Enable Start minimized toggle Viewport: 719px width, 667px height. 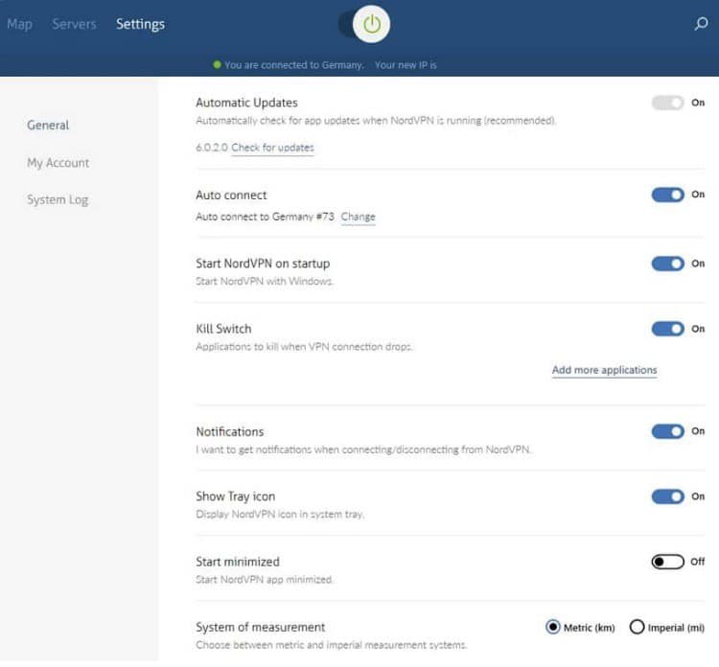(667, 562)
